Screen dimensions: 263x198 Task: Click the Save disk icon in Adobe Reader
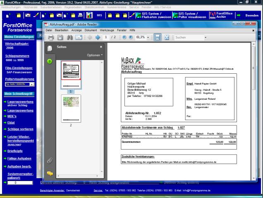tap(60, 37)
